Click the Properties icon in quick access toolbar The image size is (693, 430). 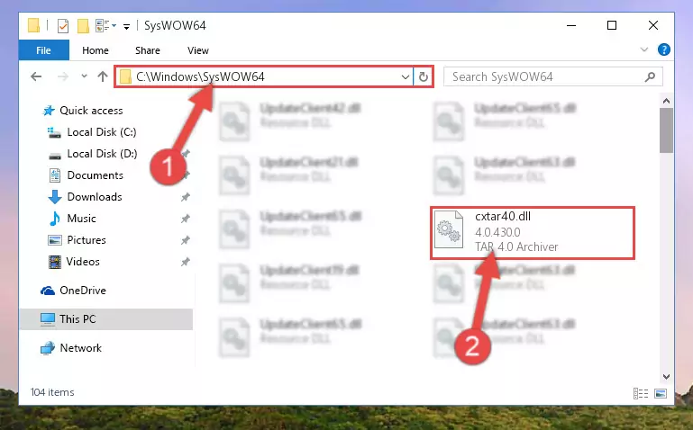pyautogui.click(x=63, y=26)
